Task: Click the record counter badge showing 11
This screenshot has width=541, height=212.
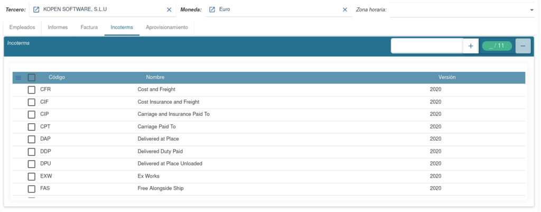Action: coord(497,46)
